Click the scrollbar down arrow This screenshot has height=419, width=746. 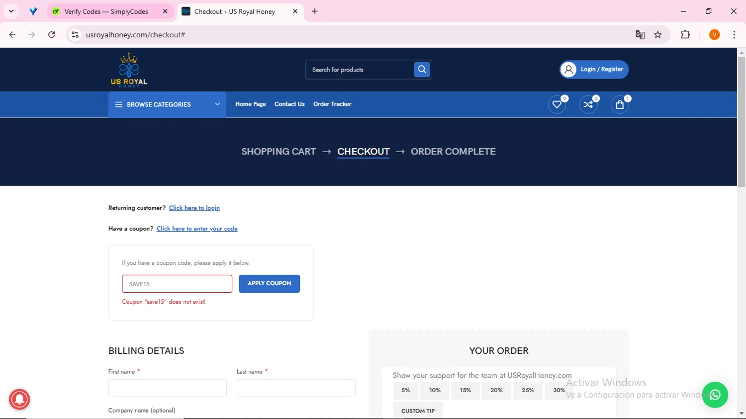coord(742,414)
